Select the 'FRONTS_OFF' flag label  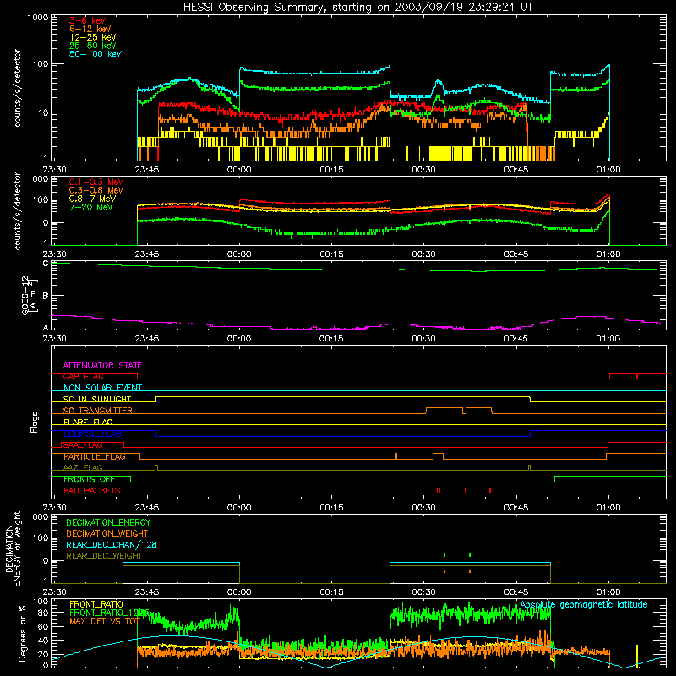click(x=89, y=479)
